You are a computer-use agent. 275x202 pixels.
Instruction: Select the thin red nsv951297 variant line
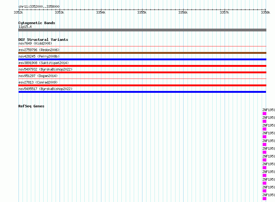[x=142, y=79]
